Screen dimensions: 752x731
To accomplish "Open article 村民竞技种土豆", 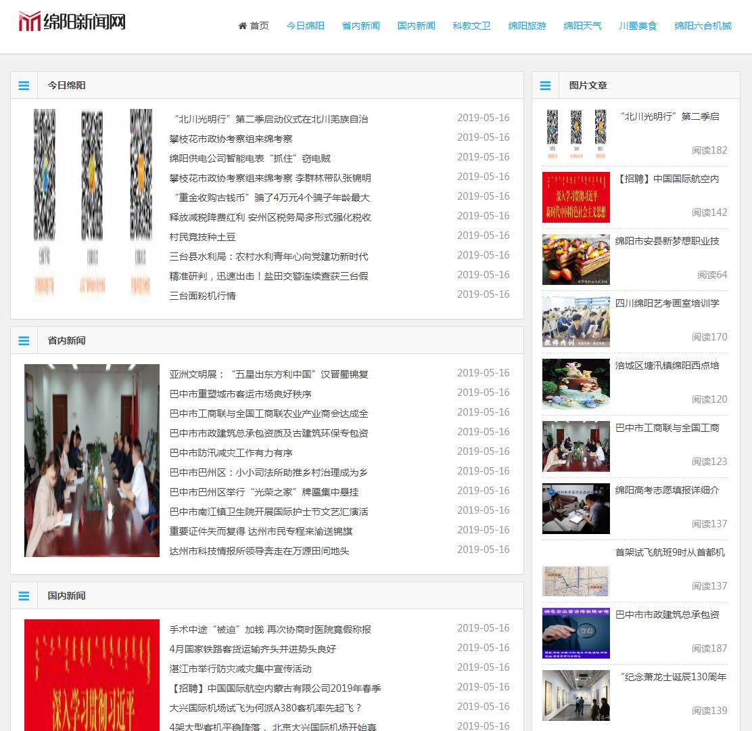I will click(x=202, y=237).
